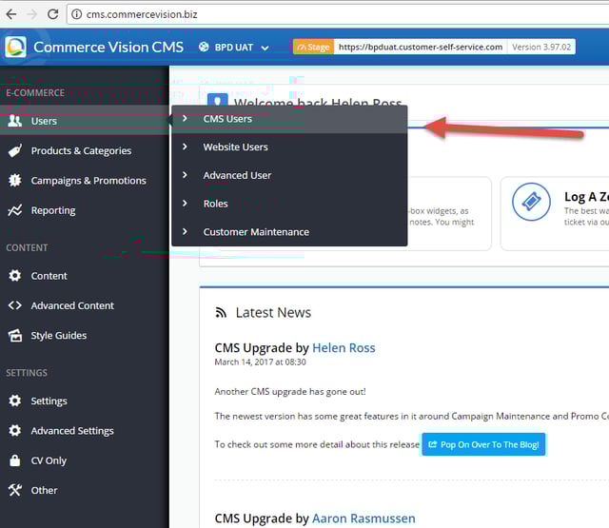
Task: Click the CONTENT section header
Action: click(27, 247)
